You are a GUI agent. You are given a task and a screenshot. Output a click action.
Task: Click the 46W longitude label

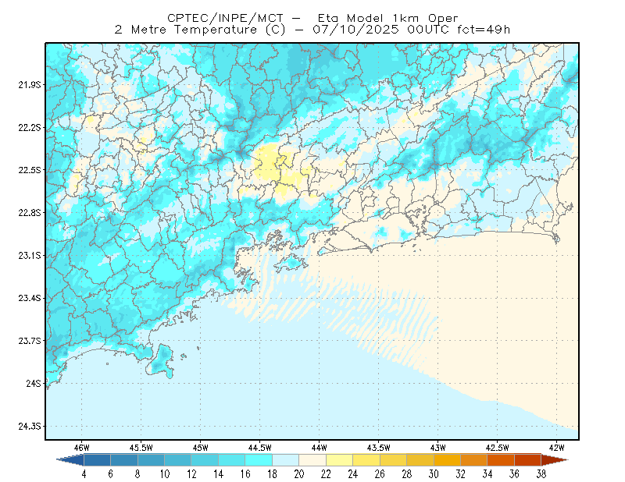82,448
